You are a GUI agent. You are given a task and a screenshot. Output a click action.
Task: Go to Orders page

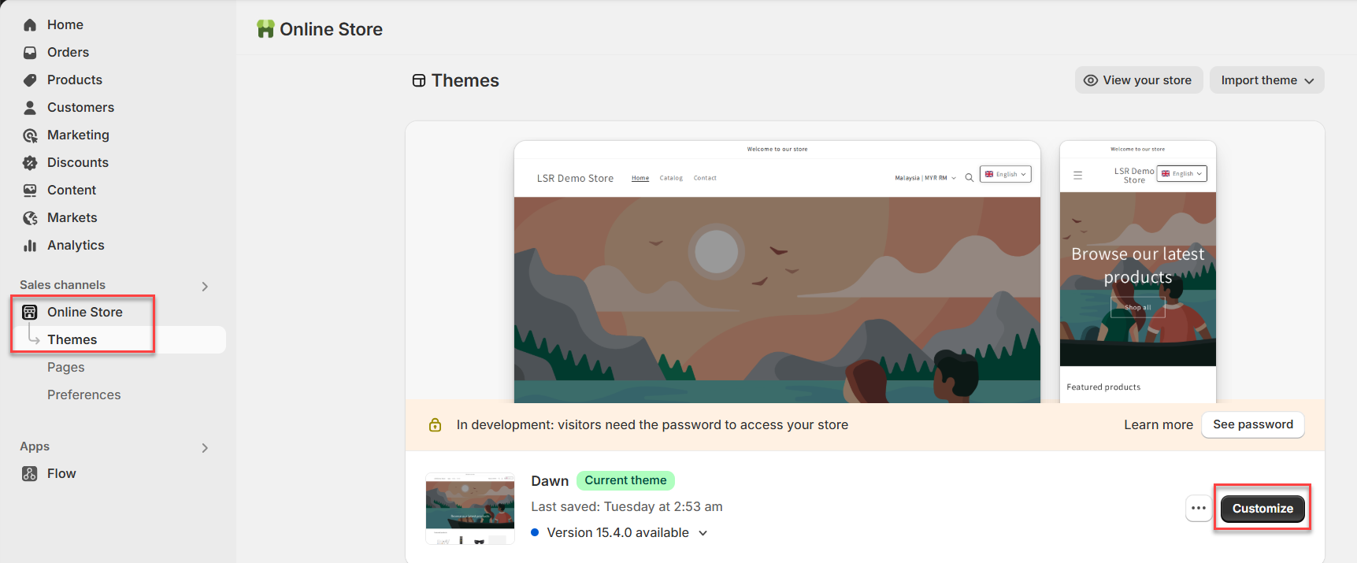pyautogui.click(x=68, y=53)
